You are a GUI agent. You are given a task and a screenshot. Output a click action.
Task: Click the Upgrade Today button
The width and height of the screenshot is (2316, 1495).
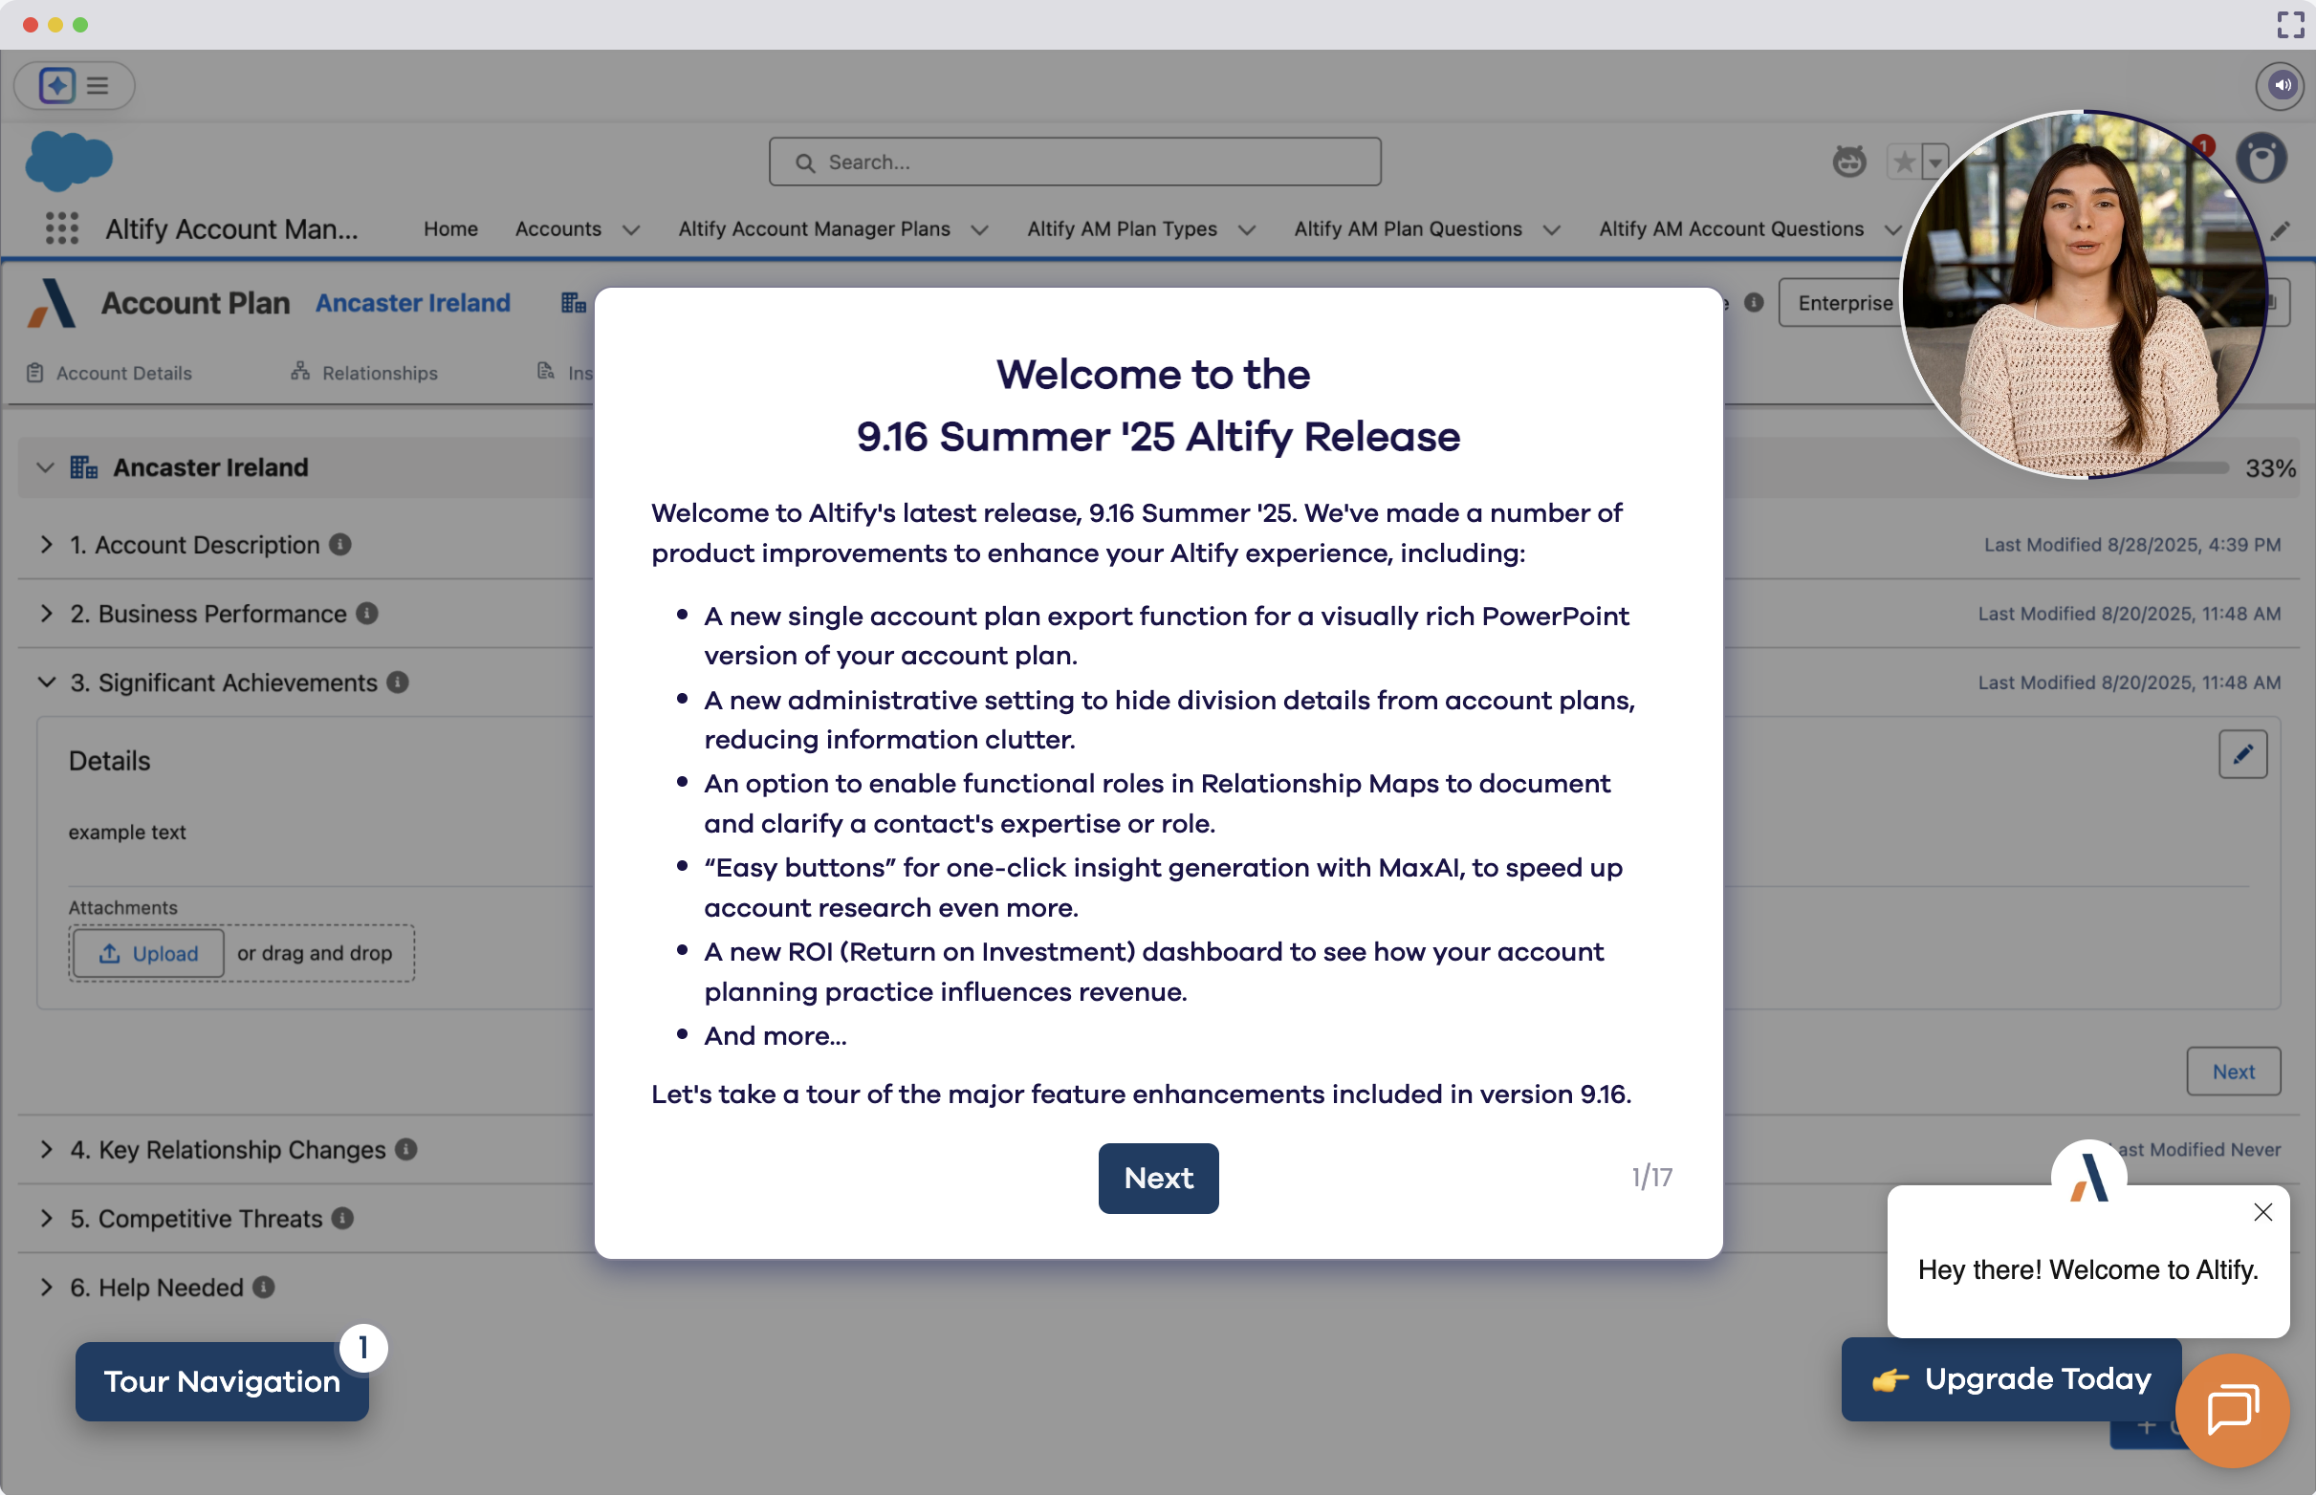(x=2010, y=1378)
